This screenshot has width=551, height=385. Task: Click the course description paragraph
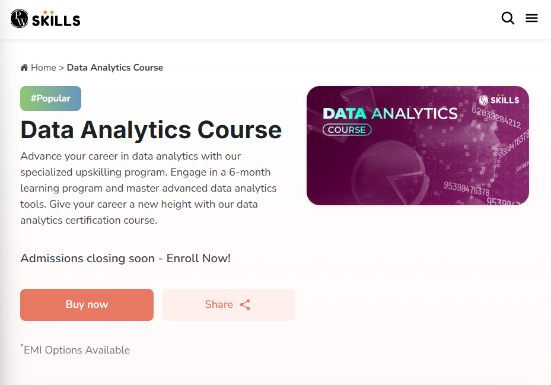coord(148,188)
